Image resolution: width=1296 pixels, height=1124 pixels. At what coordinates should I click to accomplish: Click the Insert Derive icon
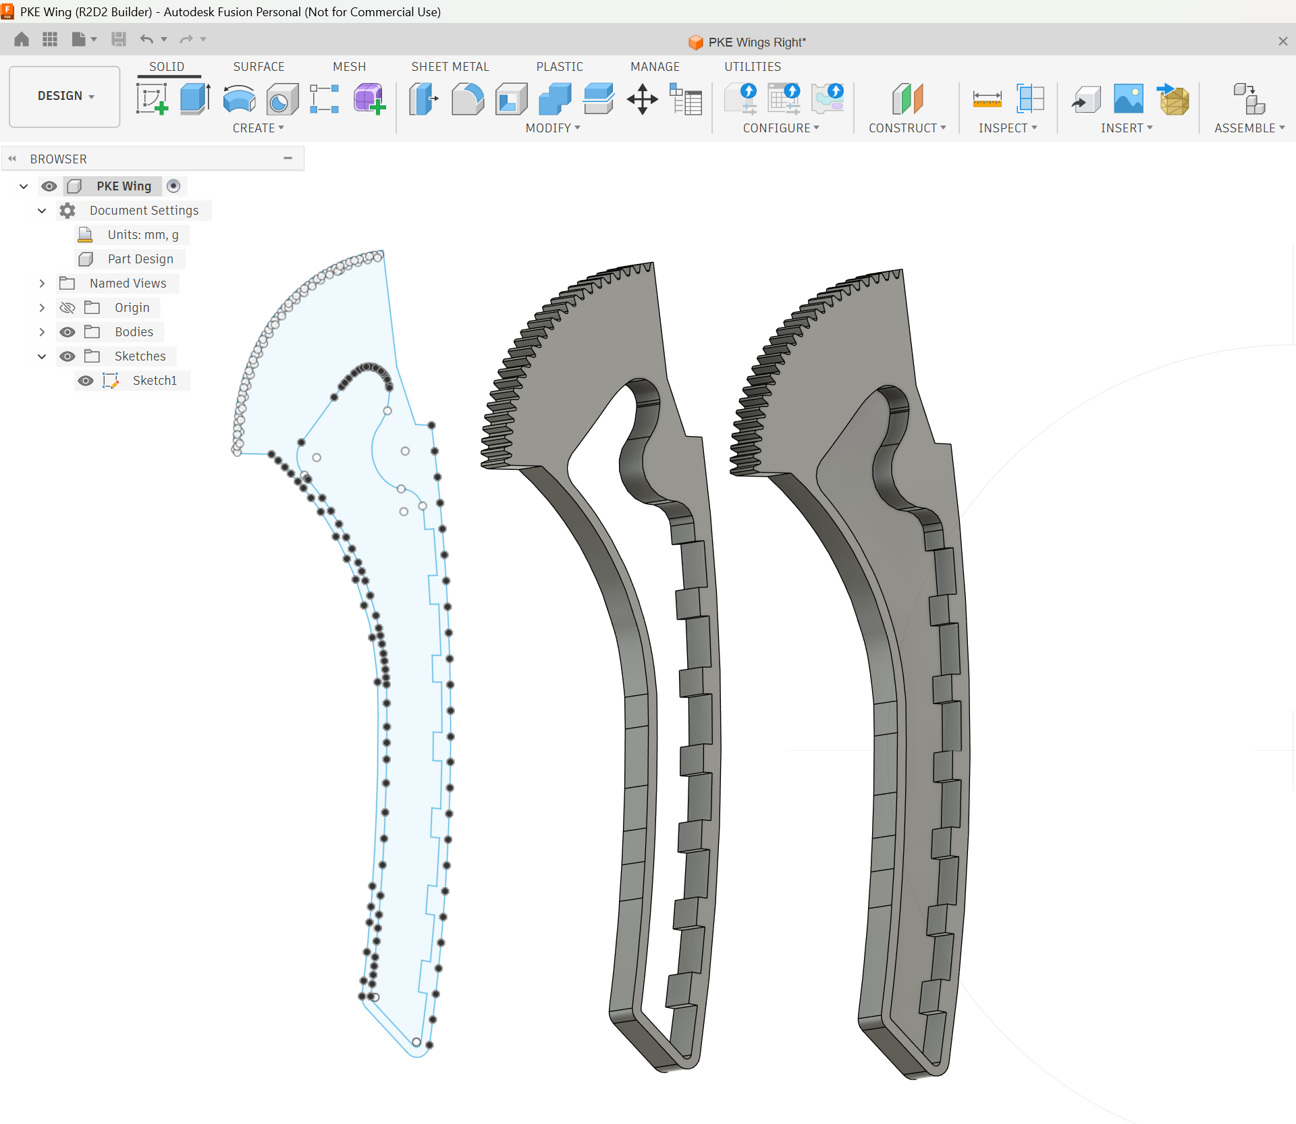[x=1085, y=99]
